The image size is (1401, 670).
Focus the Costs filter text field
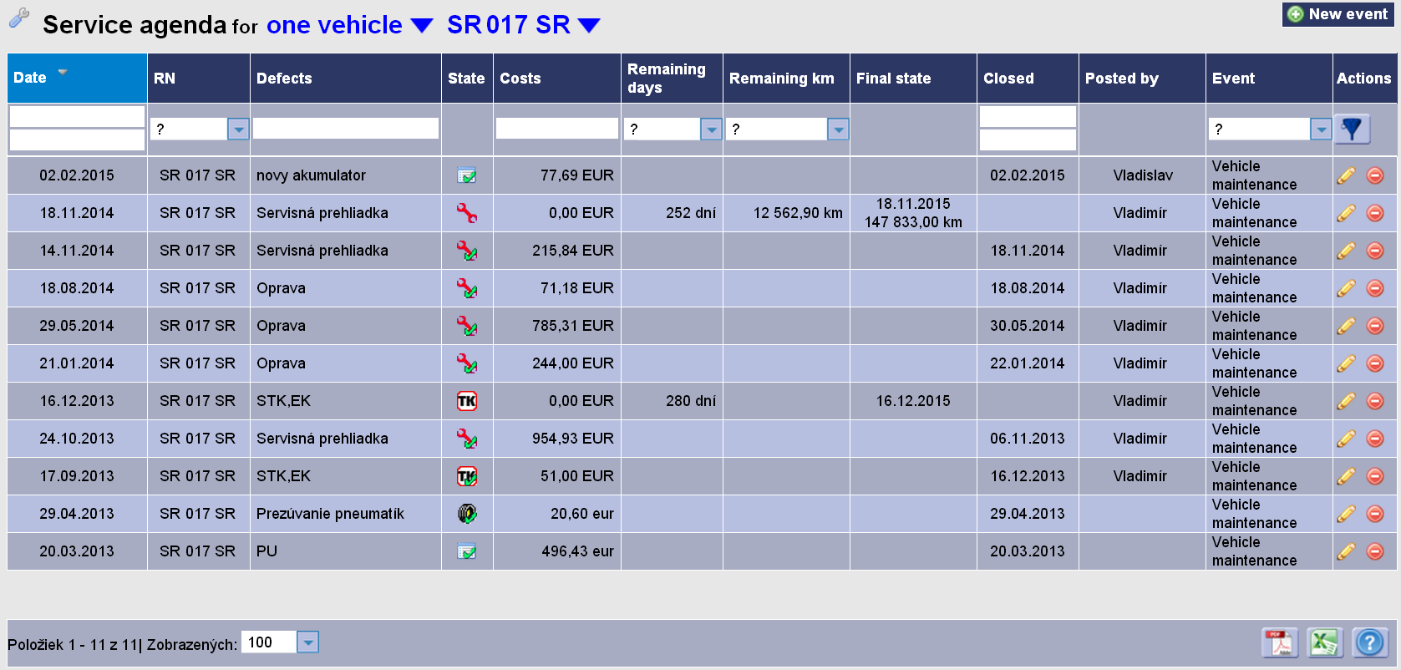pyautogui.click(x=557, y=128)
